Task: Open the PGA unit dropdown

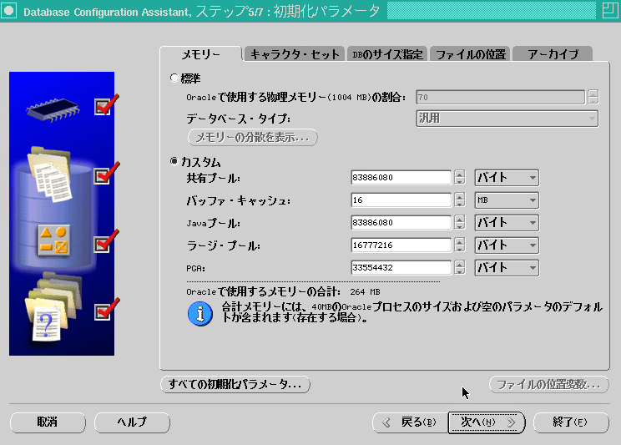Action: tap(507, 268)
